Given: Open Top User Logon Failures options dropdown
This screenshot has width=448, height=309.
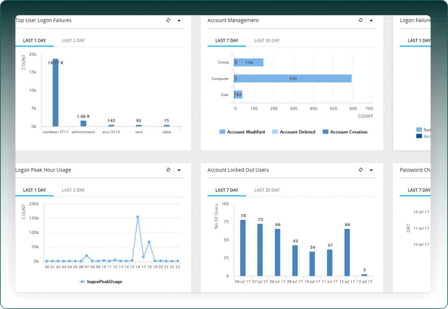Looking at the screenshot, I should pyautogui.click(x=179, y=21).
